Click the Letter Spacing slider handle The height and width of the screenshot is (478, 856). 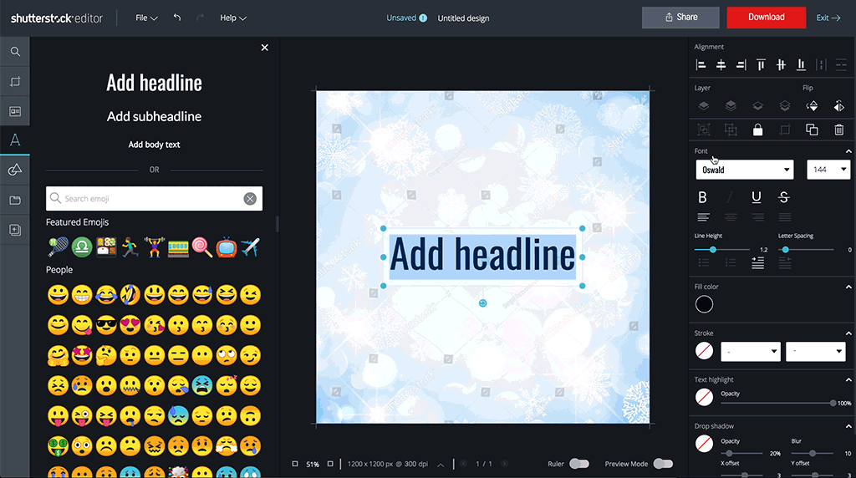785,249
